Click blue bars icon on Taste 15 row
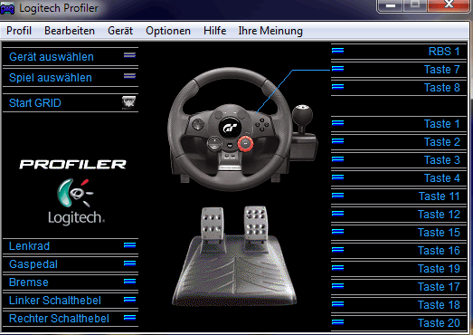The width and height of the screenshot is (473, 335). point(338,232)
